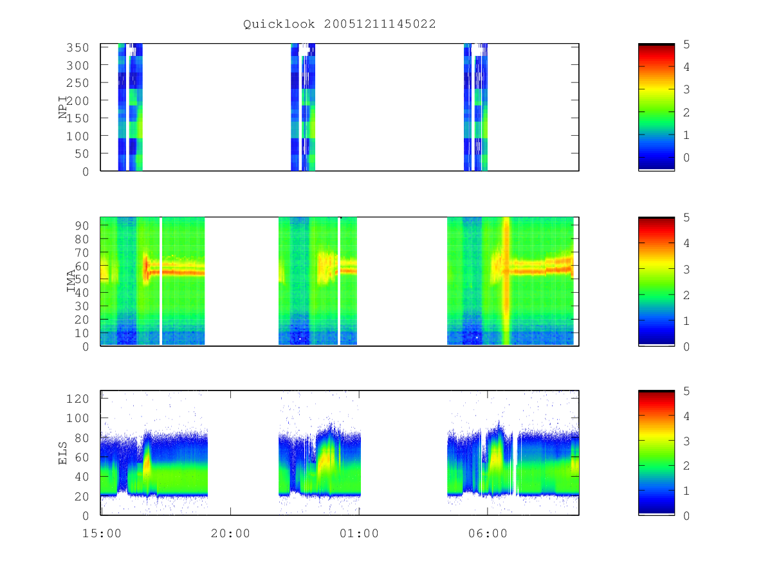
Task: Select the NPI axis label
Action: coord(63,107)
